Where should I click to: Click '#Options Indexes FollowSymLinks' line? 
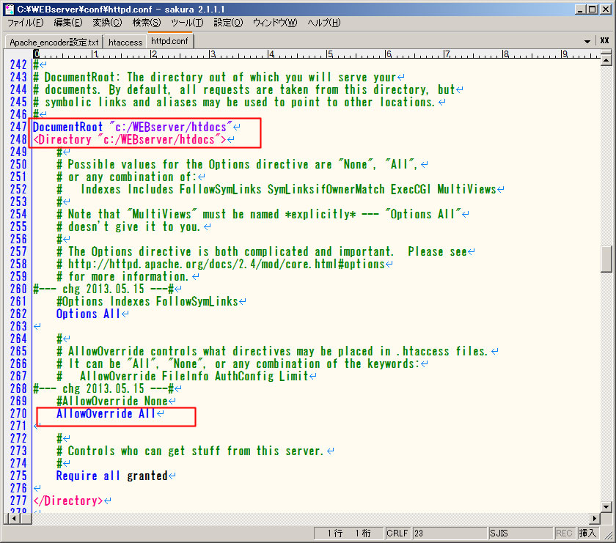coord(147,301)
